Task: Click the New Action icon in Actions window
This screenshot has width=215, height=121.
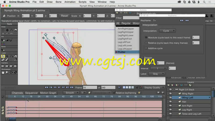Action: coord(117,13)
